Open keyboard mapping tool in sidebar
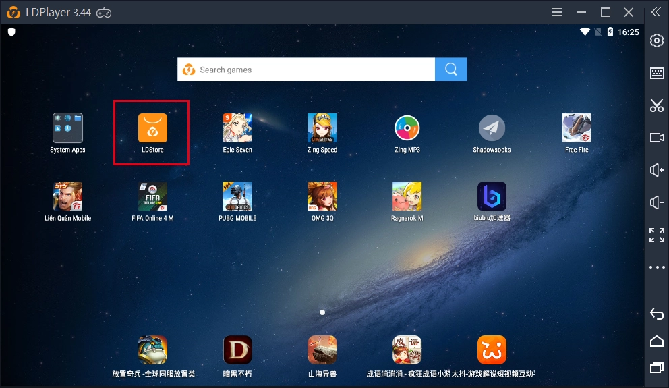Image resolution: width=669 pixels, height=388 pixels. click(656, 73)
